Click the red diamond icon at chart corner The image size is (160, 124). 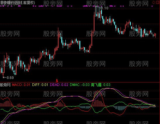[154, 2]
